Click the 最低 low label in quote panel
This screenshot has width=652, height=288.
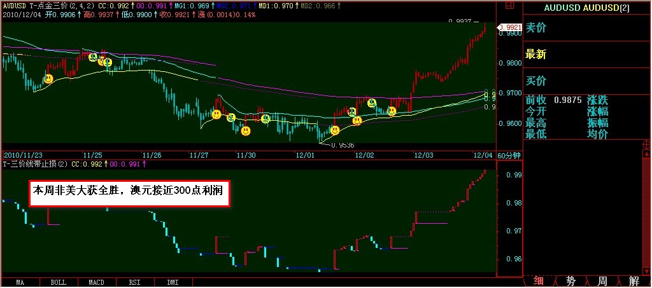pyautogui.click(x=536, y=134)
